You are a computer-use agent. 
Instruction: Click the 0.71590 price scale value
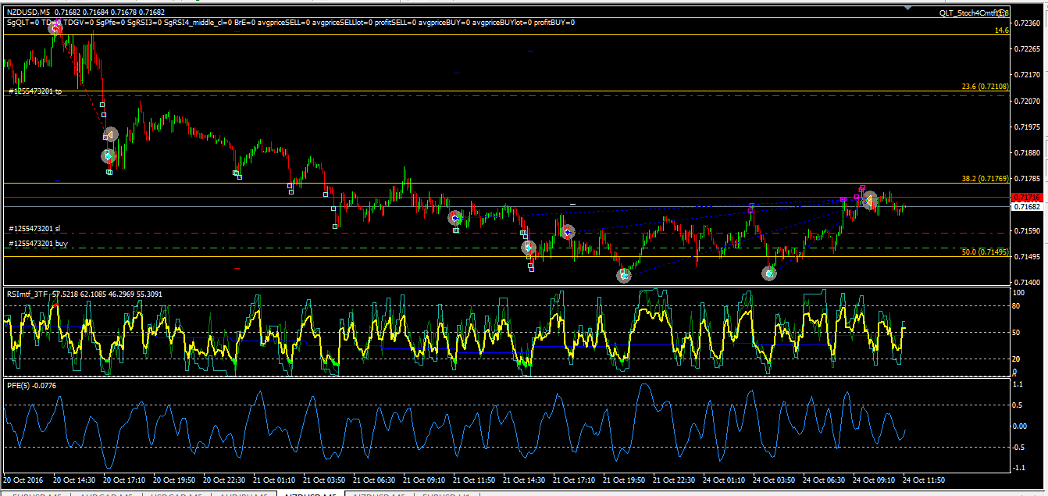tap(1025, 231)
